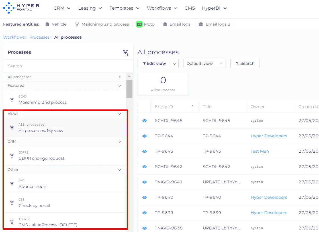Click the process icon next to GDPR change request
This screenshot has width=319, height=232.
pyautogui.click(x=12, y=156)
